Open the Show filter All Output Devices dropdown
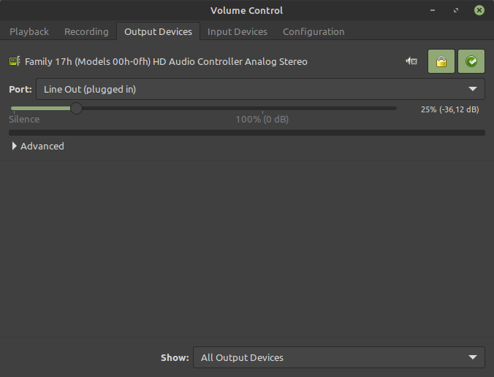The image size is (494, 377). [x=338, y=357]
